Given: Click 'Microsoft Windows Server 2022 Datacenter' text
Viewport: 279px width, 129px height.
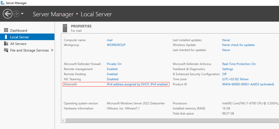Looking at the screenshot, I should coord(136,103).
